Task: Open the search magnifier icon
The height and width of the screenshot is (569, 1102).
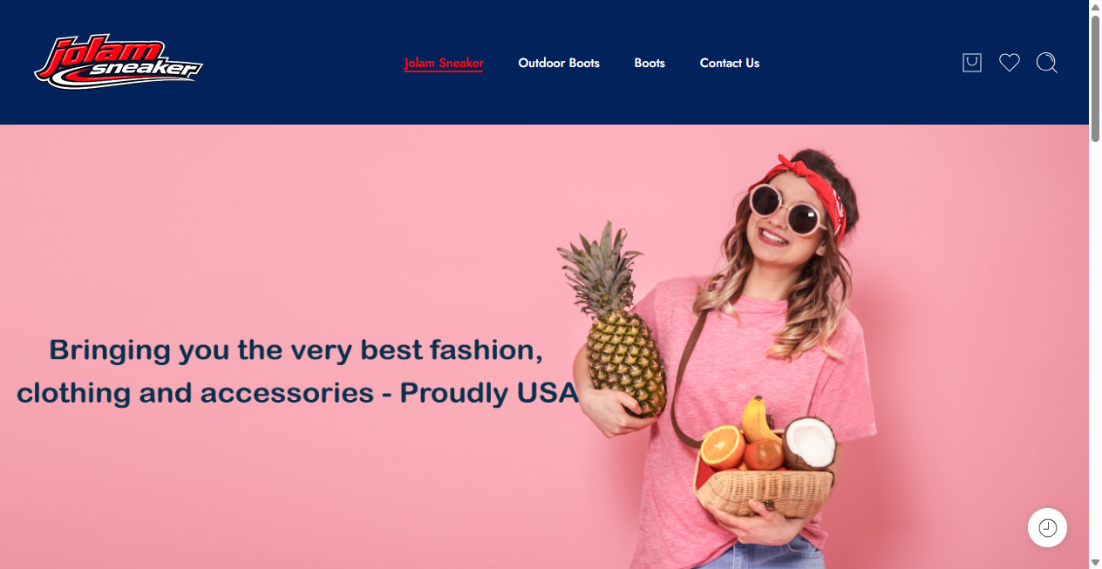Action: point(1047,63)
